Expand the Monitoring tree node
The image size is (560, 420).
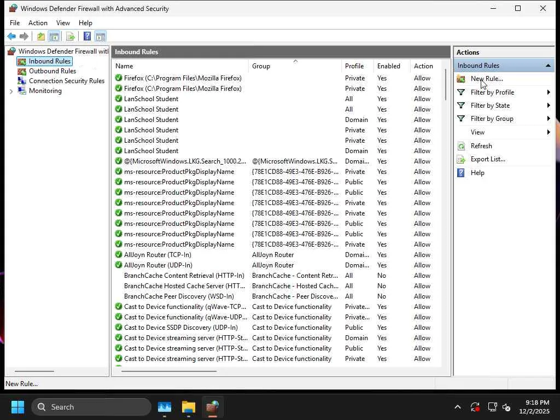point(11,91)
